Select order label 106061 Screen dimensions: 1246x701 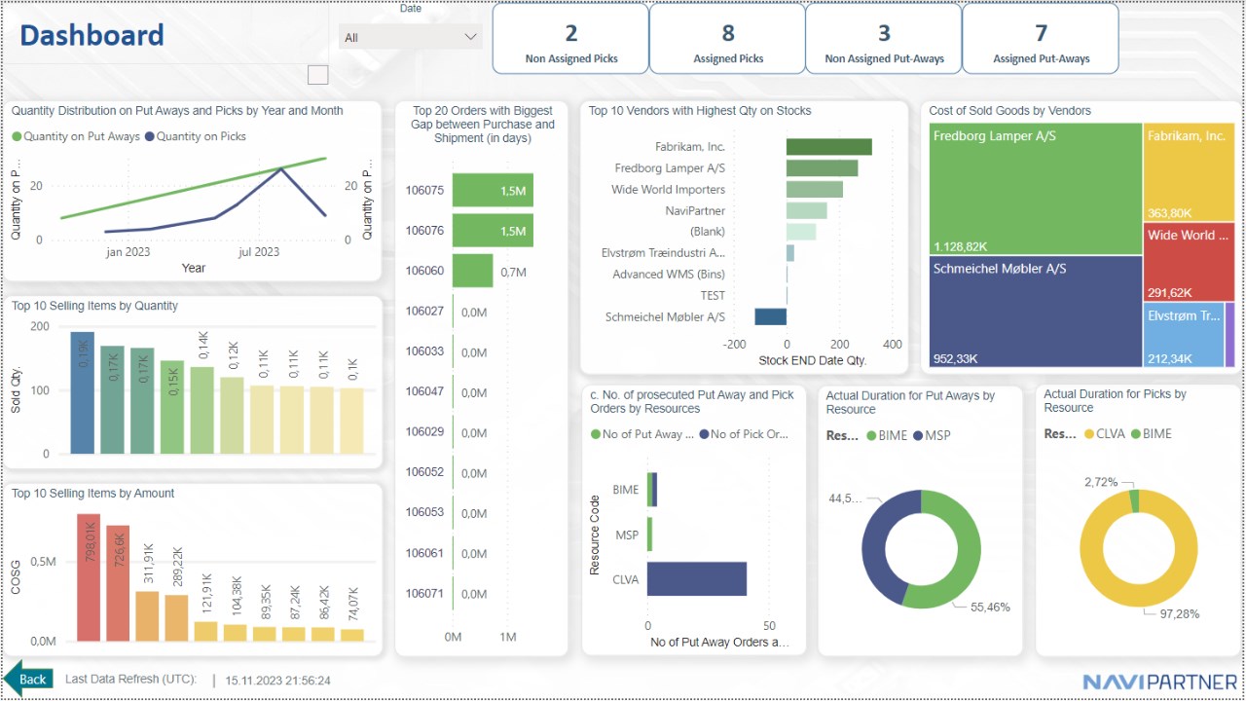pos(424,553)
